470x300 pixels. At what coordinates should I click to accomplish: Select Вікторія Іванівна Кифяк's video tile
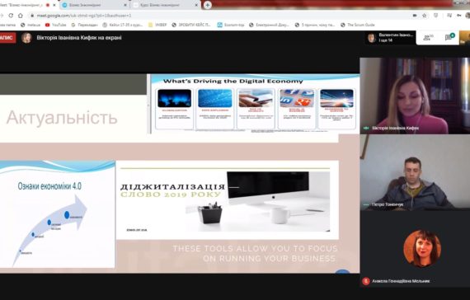coord(415,96)
